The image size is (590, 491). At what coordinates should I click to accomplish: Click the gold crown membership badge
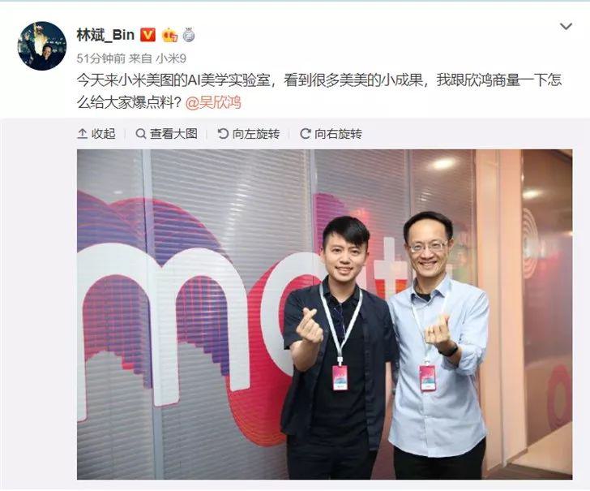click(169, 36)
